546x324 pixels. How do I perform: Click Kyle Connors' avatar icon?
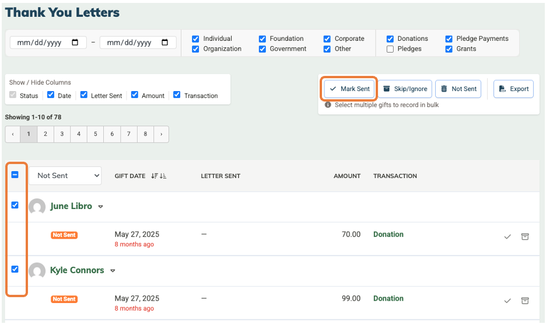pos(37,271)
